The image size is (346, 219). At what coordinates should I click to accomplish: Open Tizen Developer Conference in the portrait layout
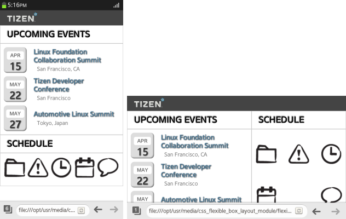(x=59, y=85)
